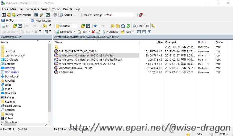Refresh the remote directory listing

128,26
